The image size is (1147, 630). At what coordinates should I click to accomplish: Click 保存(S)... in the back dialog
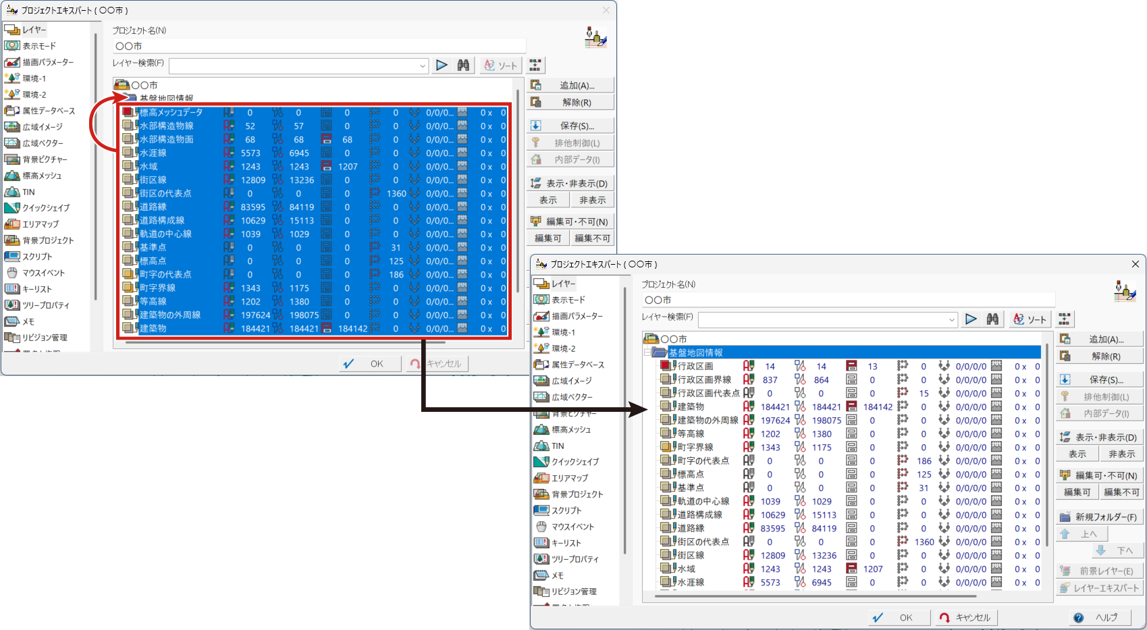570,126
